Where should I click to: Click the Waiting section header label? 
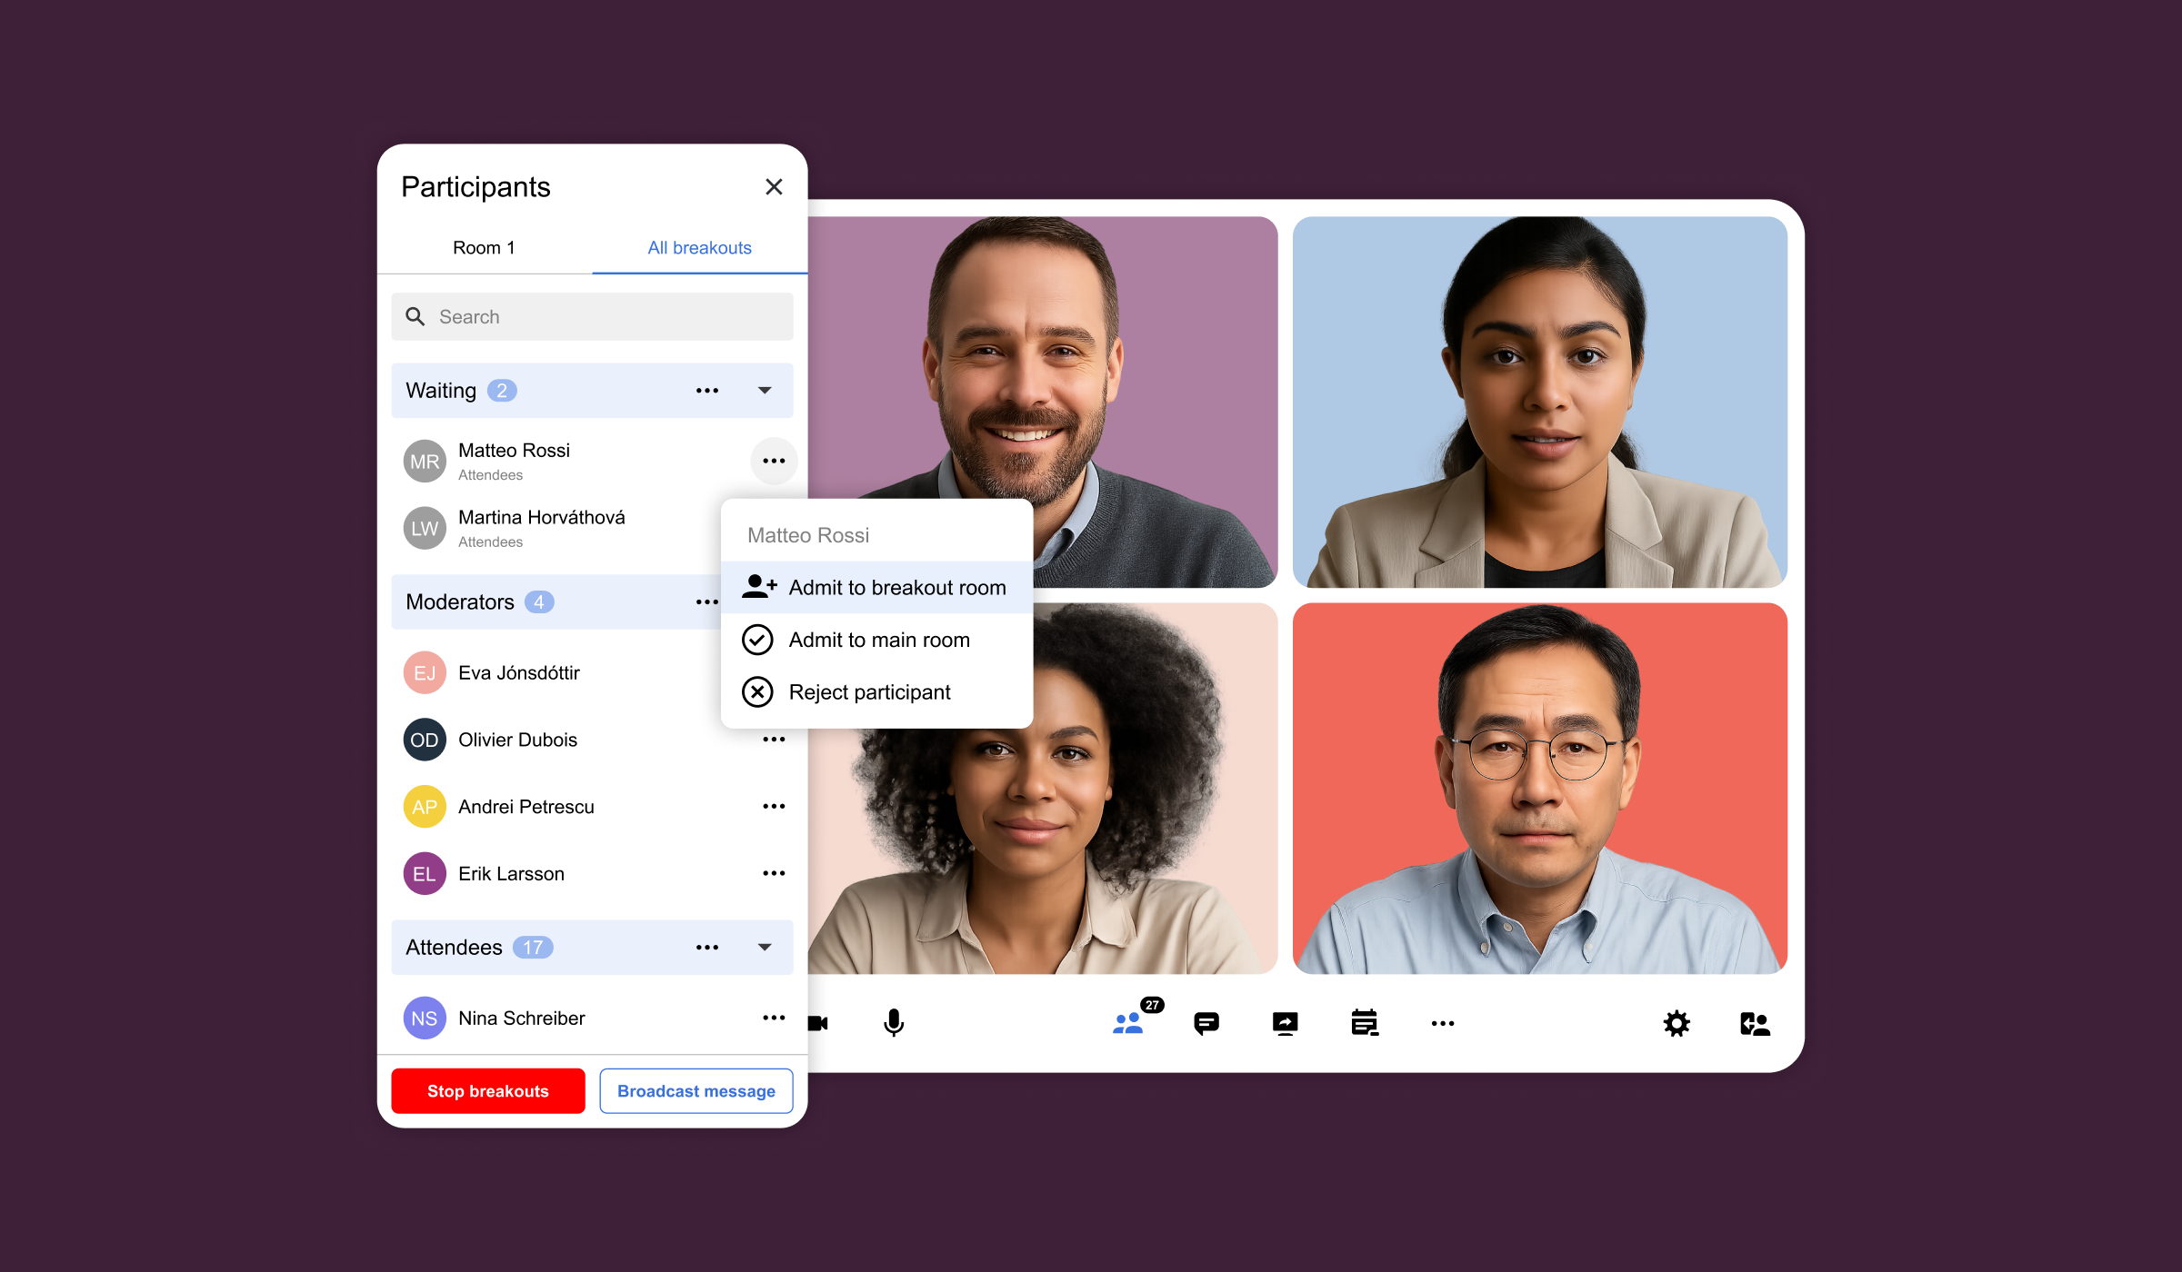click(x=441, y=391)
